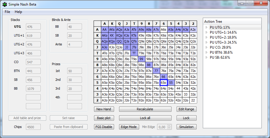This screenshot has width=270, height=138.
Task: Expand the PU CO: 29.9% node
Action: (x=207, y=47)
